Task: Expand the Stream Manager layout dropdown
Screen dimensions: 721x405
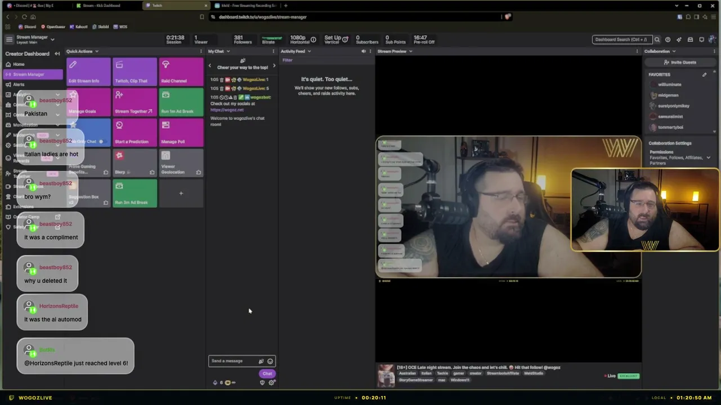Action: tap(52, 39)
